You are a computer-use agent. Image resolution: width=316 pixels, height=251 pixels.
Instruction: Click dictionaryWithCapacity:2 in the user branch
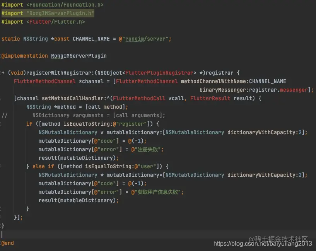tap(265, 175)
